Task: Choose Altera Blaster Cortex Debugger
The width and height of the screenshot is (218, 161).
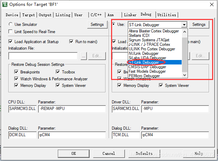Action: (155, 31)
